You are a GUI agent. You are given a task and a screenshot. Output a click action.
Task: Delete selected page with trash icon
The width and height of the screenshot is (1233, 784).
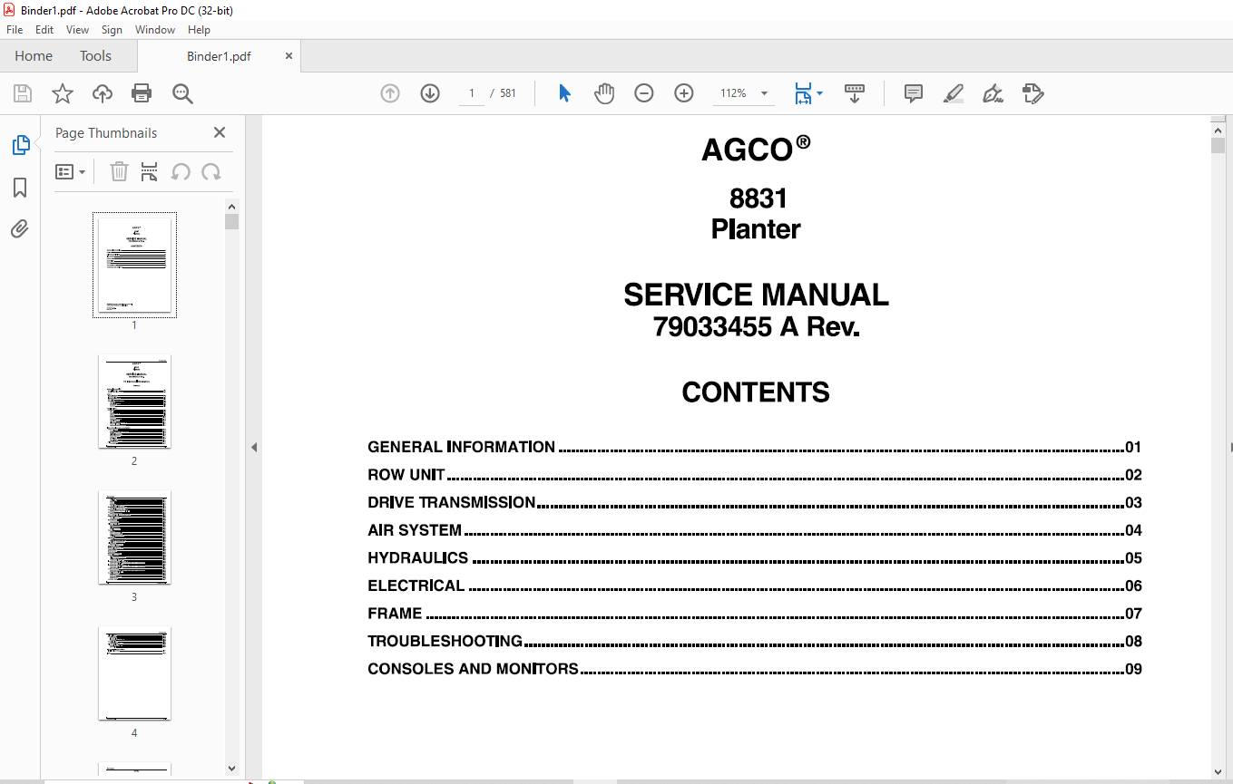[x=119, y=172]
